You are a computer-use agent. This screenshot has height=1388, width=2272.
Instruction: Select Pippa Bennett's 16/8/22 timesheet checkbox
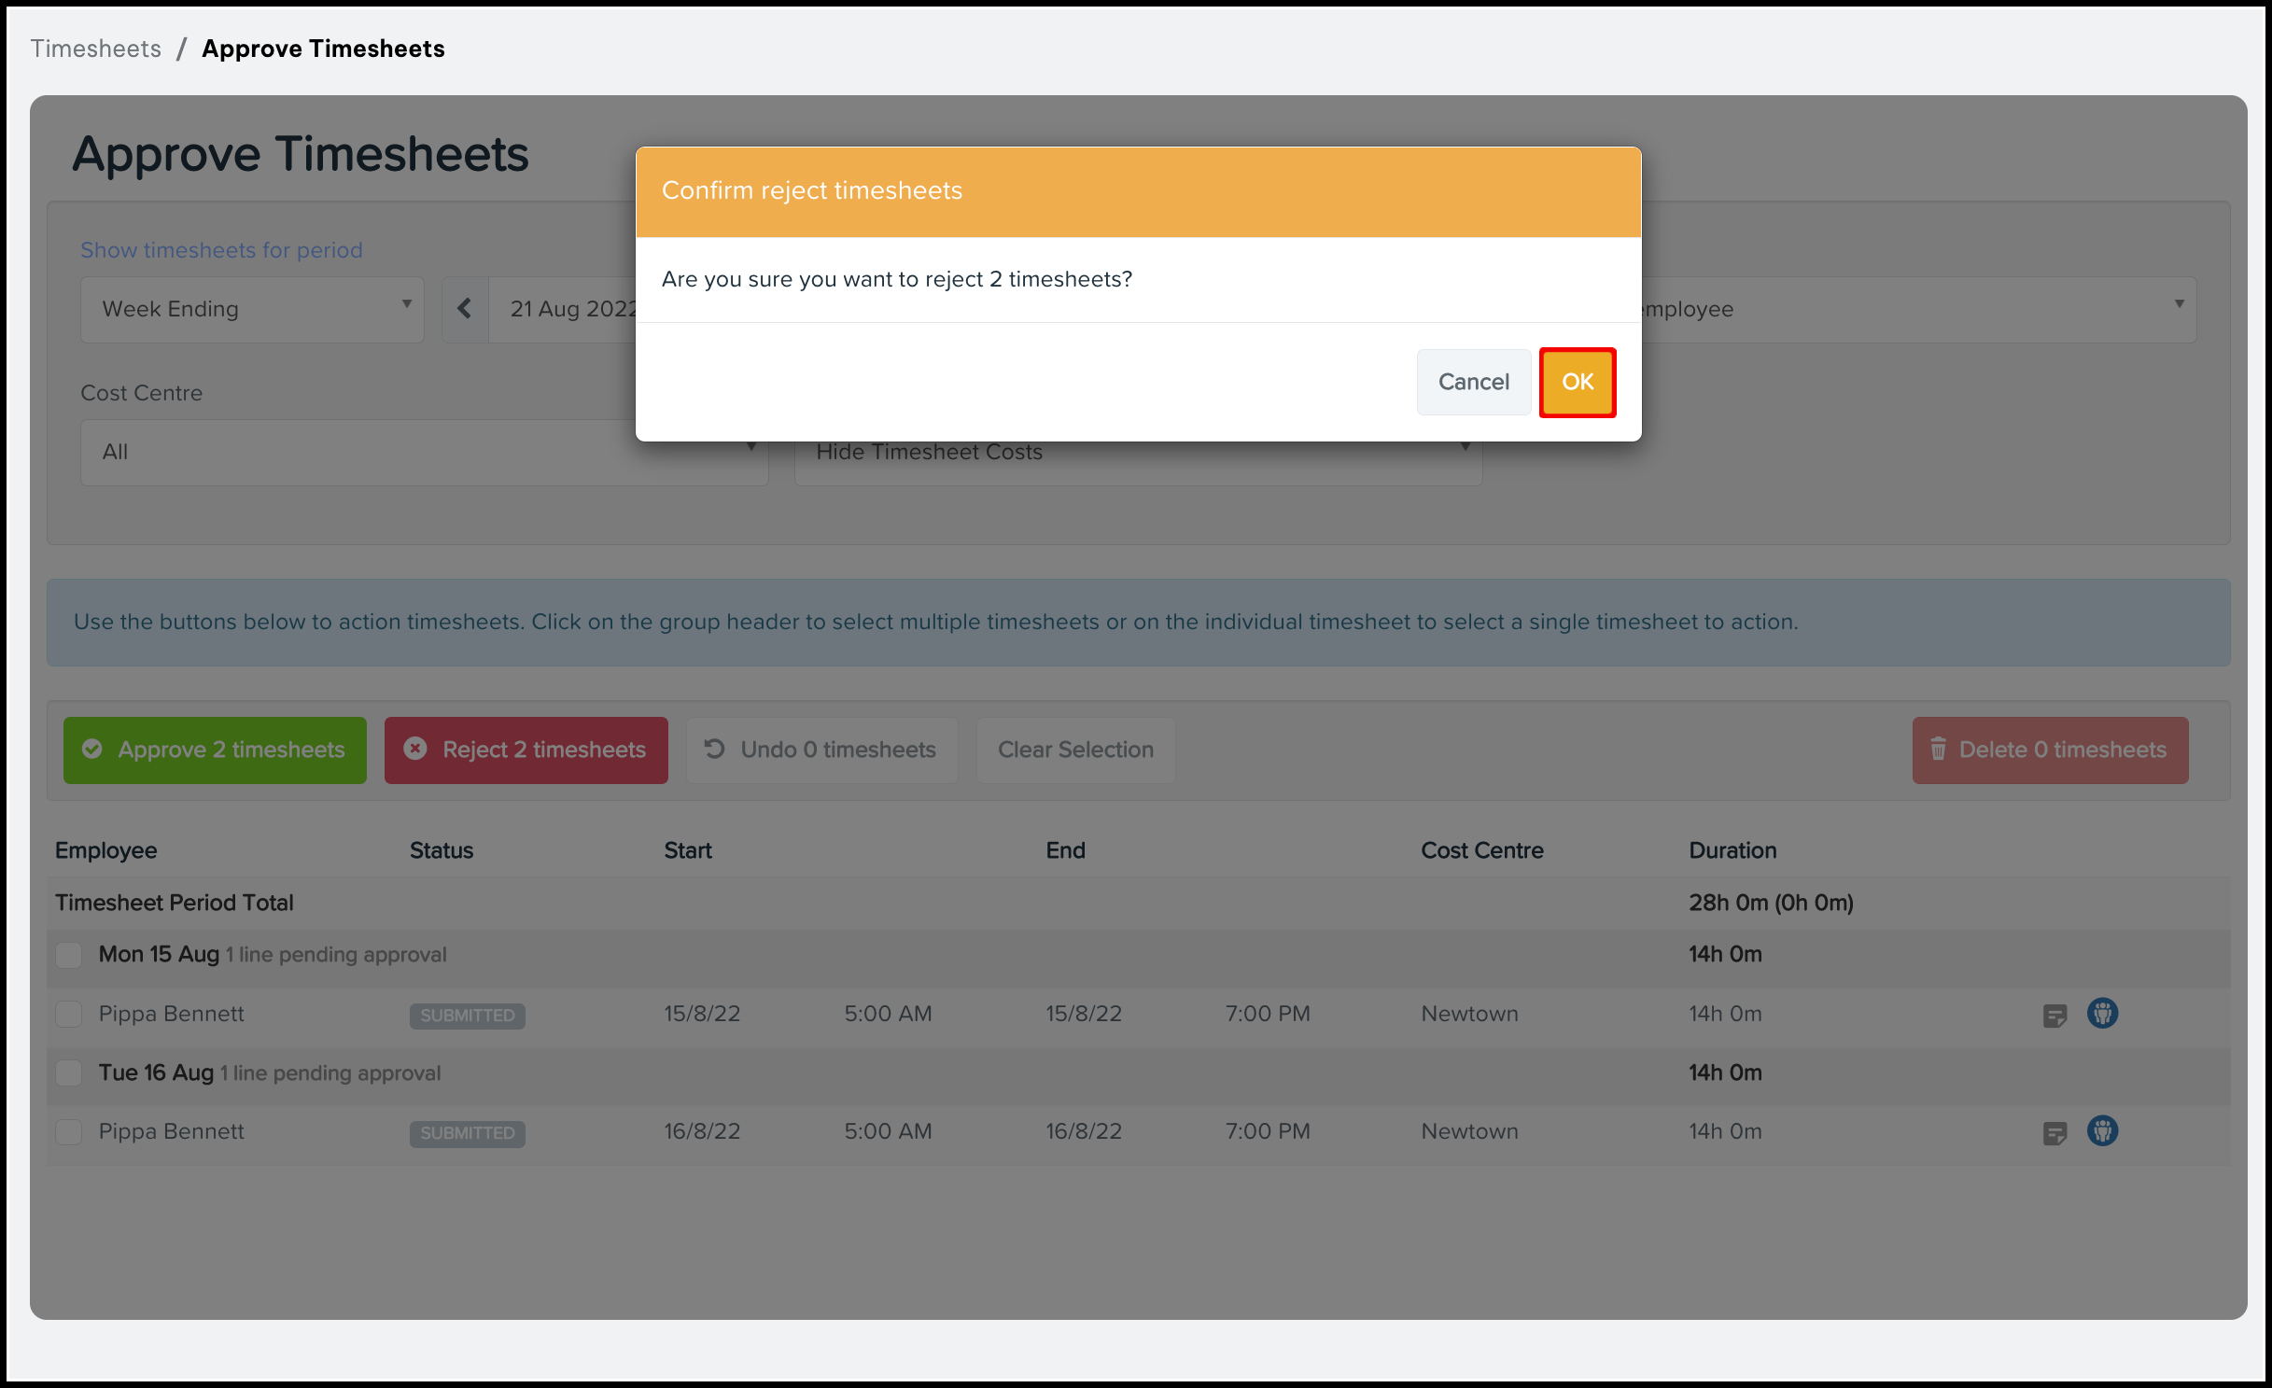tap(69, 1131)
